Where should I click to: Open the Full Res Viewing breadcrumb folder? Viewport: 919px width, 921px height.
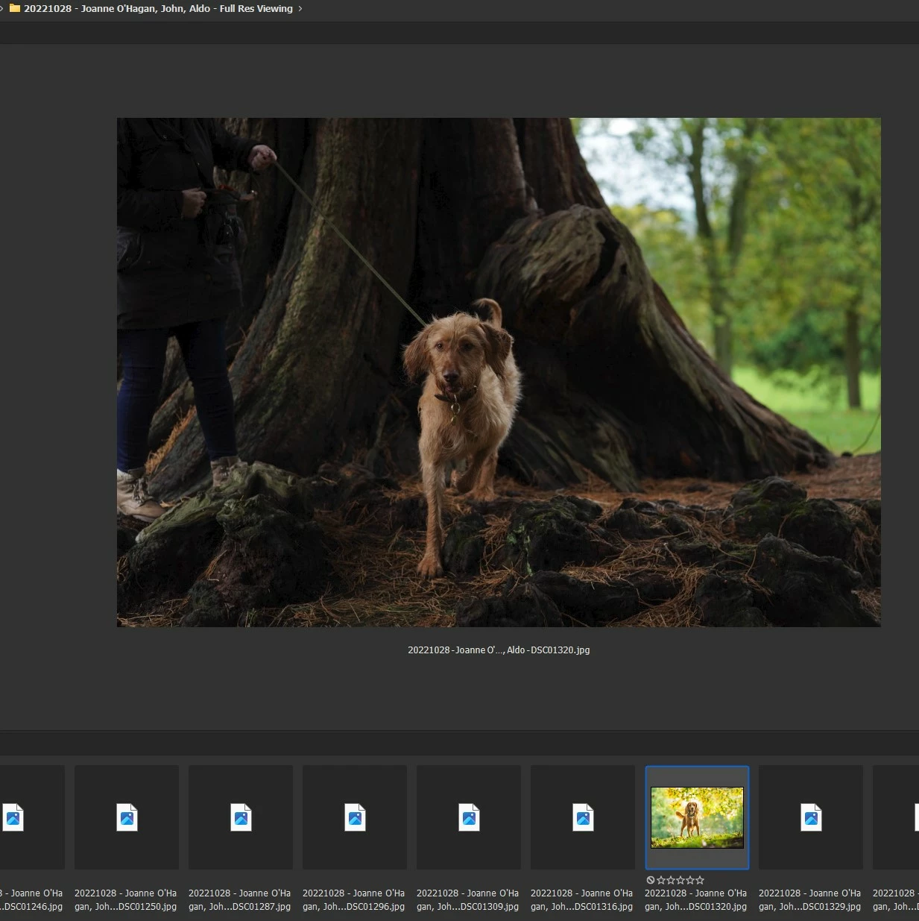pos(158,9)
